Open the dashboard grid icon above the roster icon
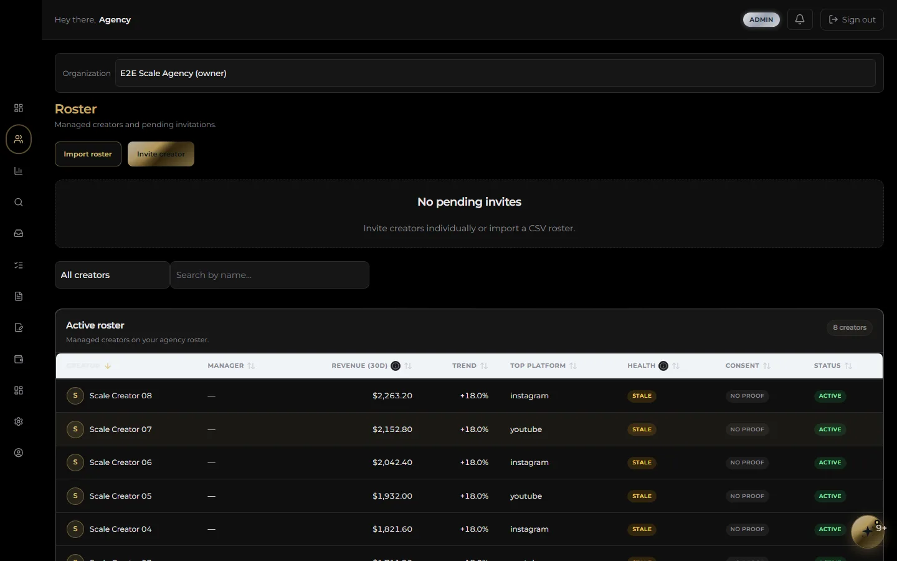This screenshot has width=897, height=561. [19, 108]
